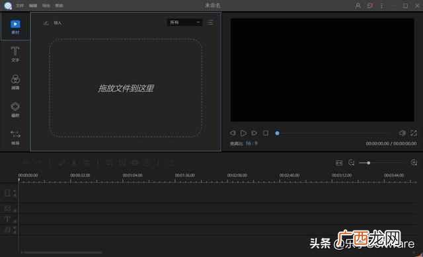This screenshot has width=423, height=257.
Task: Open the 转场 transitions tab in sidebar
Action: [x=15, y=137]
